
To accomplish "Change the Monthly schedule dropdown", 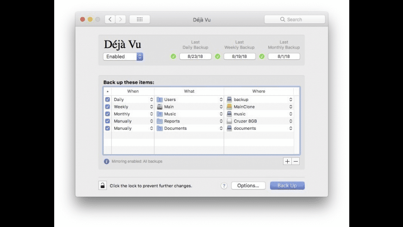I will [x=133, y=114].
